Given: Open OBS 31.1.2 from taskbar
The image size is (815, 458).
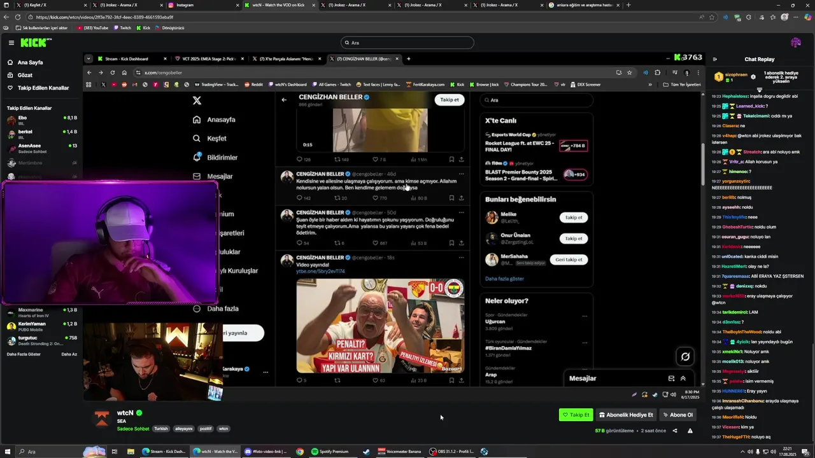Looking at the screenshot, I should (451, 452).
